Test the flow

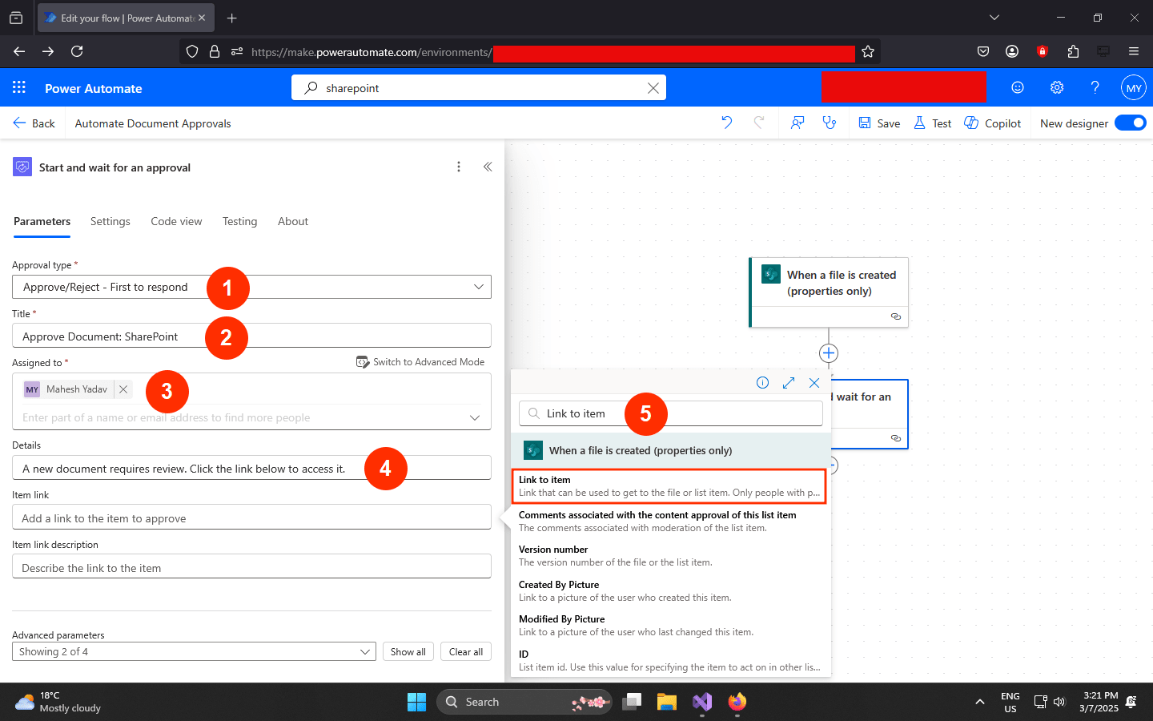(x=933, y=123)
